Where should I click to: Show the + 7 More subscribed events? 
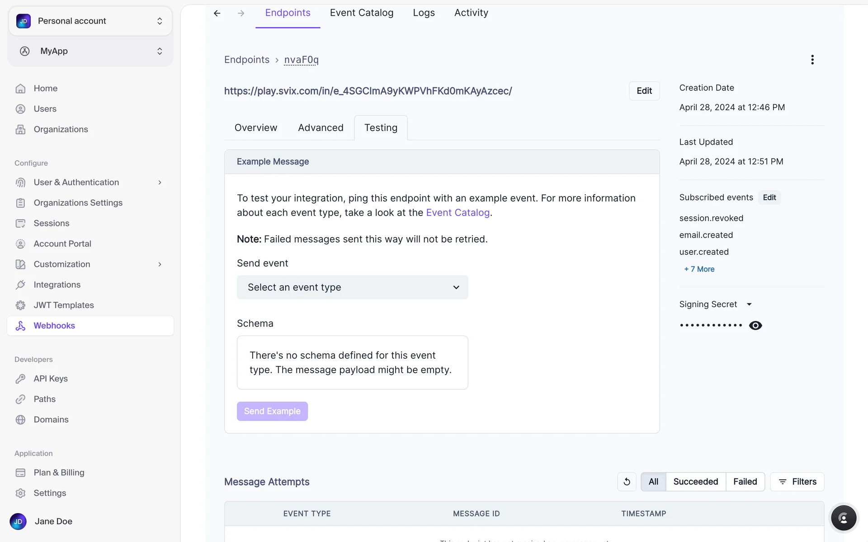tap(699, 269)
